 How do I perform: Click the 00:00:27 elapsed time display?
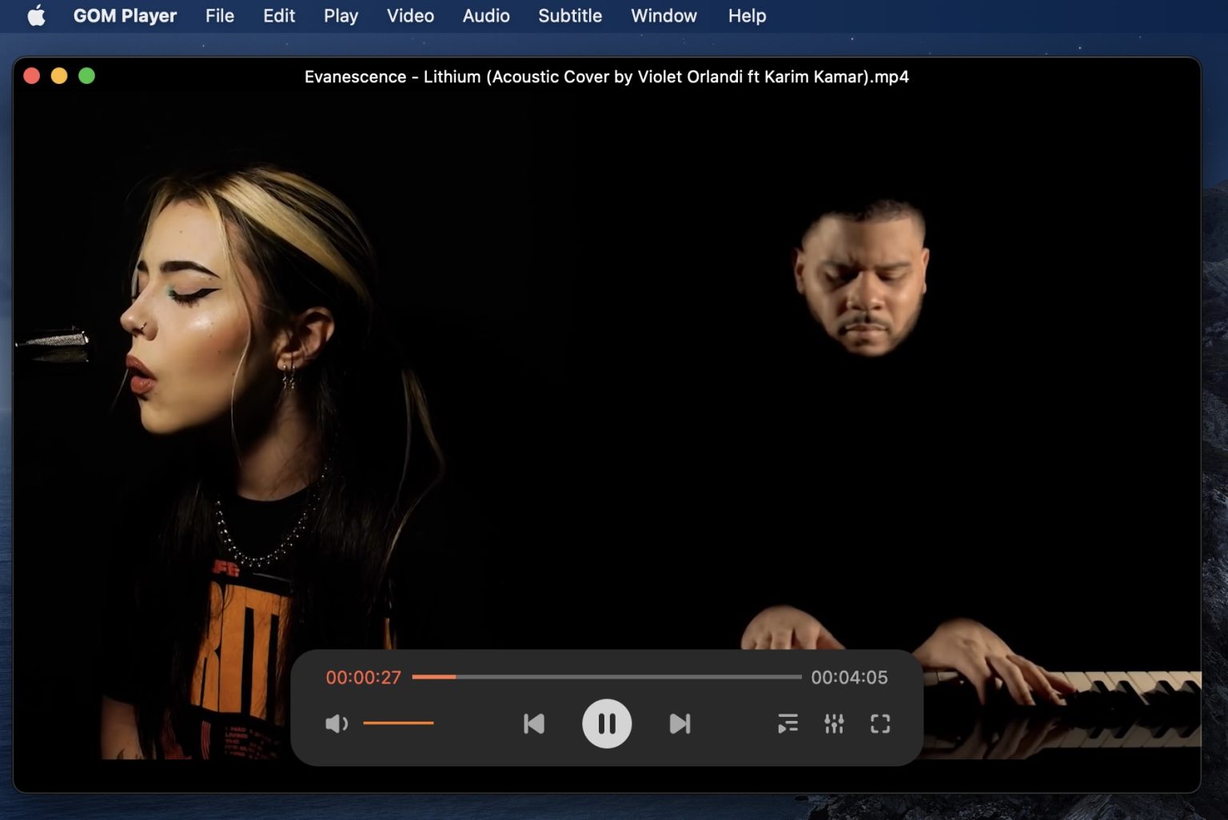pyautogui.click(x=365, y=677)
